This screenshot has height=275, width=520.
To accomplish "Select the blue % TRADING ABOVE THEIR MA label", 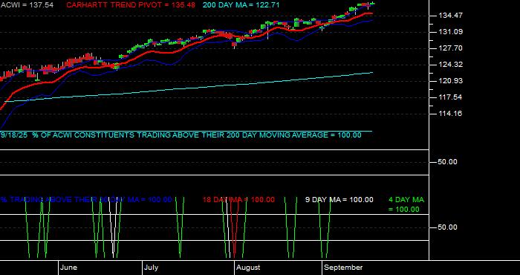I will (x=86, y=200).
